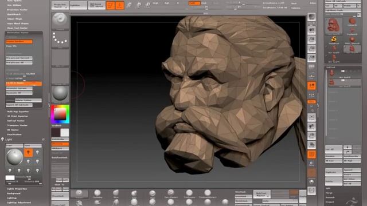Click the active orange light bulb
The width and height of the screenshot is (367, 206).
pyautogui.click(x=28, y=153)
